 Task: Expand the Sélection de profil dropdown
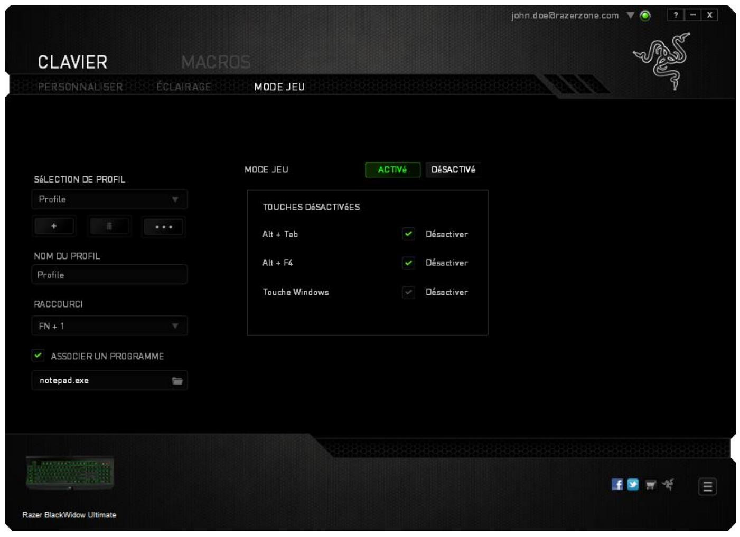[x=110, y=199]
